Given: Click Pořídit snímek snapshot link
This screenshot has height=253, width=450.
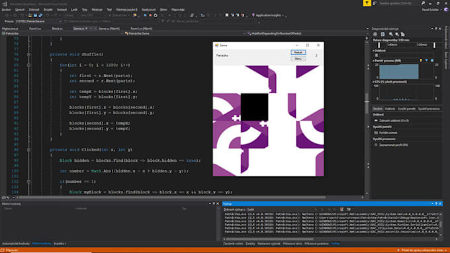Looking at the screenshot, I should tap(388, 133).
